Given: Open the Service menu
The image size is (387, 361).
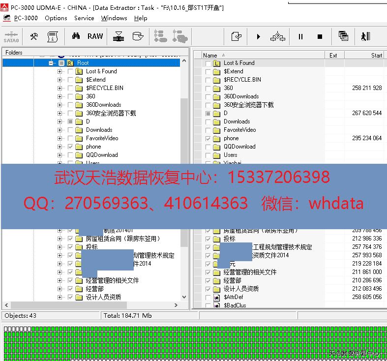Looking at the screenshot, I should (x=84, y=18).
